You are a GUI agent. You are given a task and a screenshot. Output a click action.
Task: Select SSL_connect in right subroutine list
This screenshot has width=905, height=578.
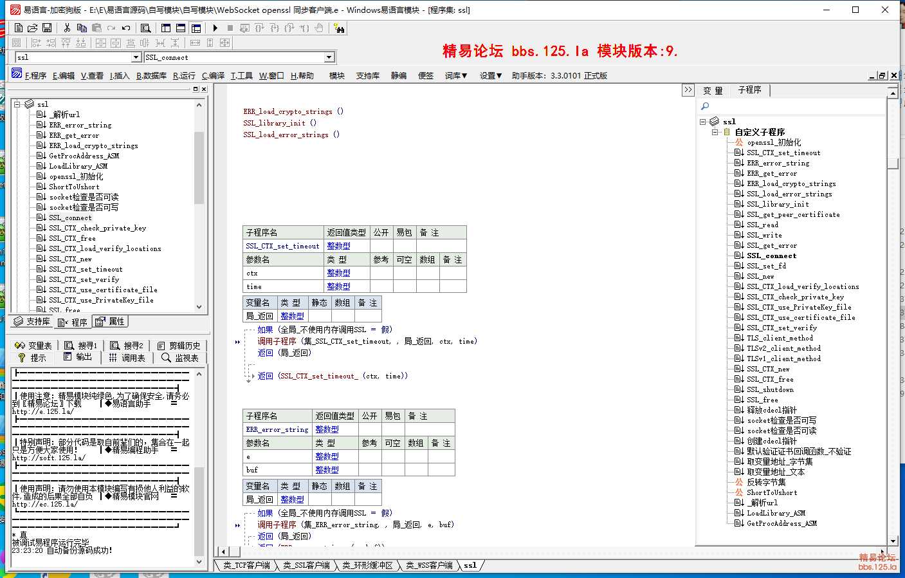tap(771, 256)
